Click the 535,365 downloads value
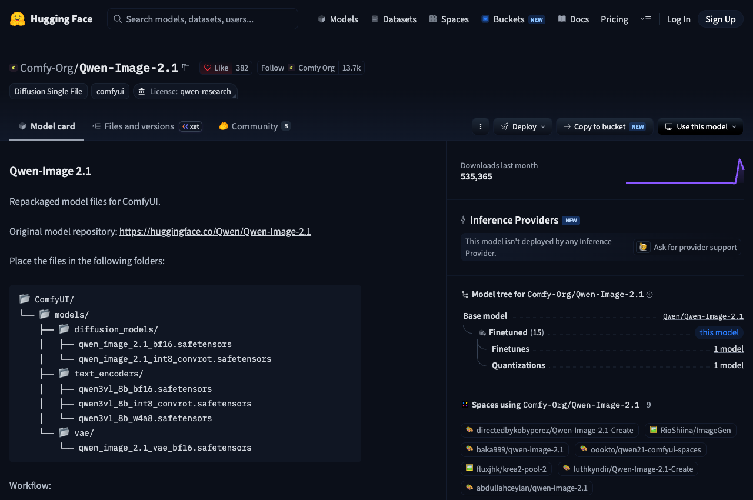The height and width of the screenshot is (500, 753). pyautogui.click(x=477, y=176)
